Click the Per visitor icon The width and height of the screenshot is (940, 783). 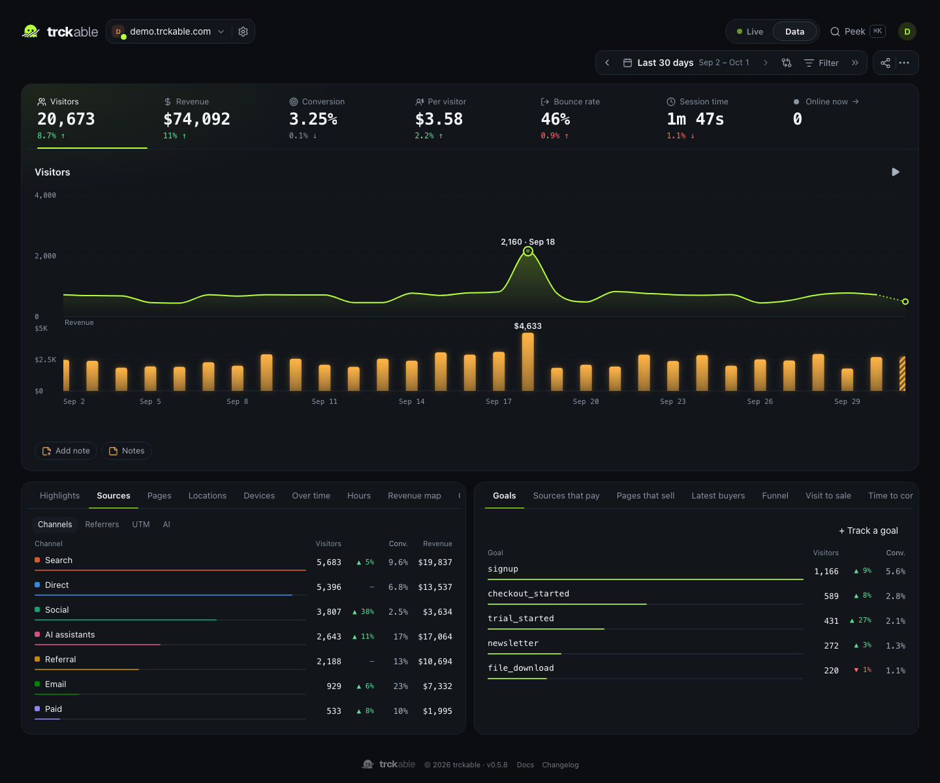coord(420,102)
